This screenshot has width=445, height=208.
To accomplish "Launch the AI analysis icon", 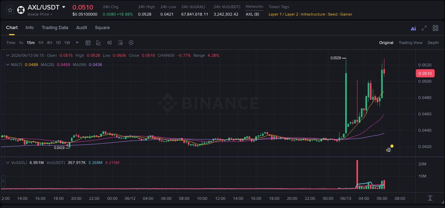I will click(413, 28).
